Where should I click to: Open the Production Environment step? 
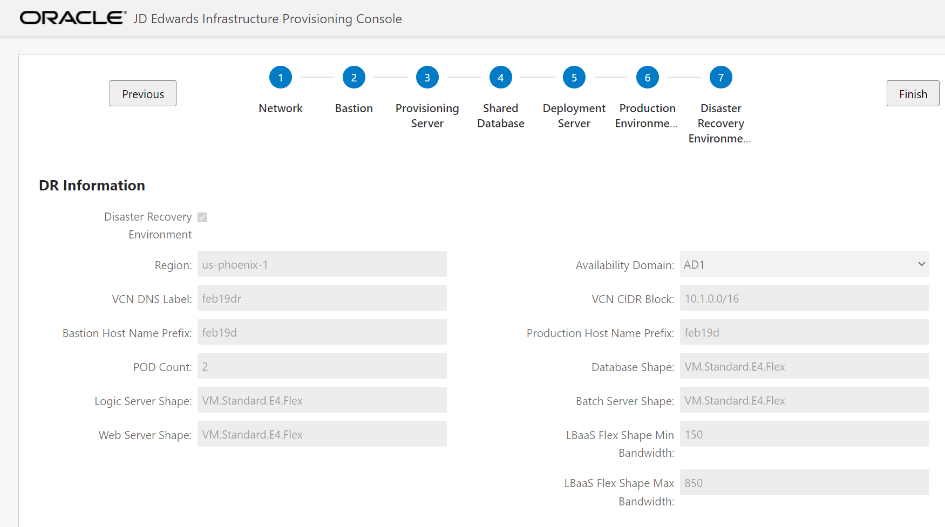tap(647, 77)
